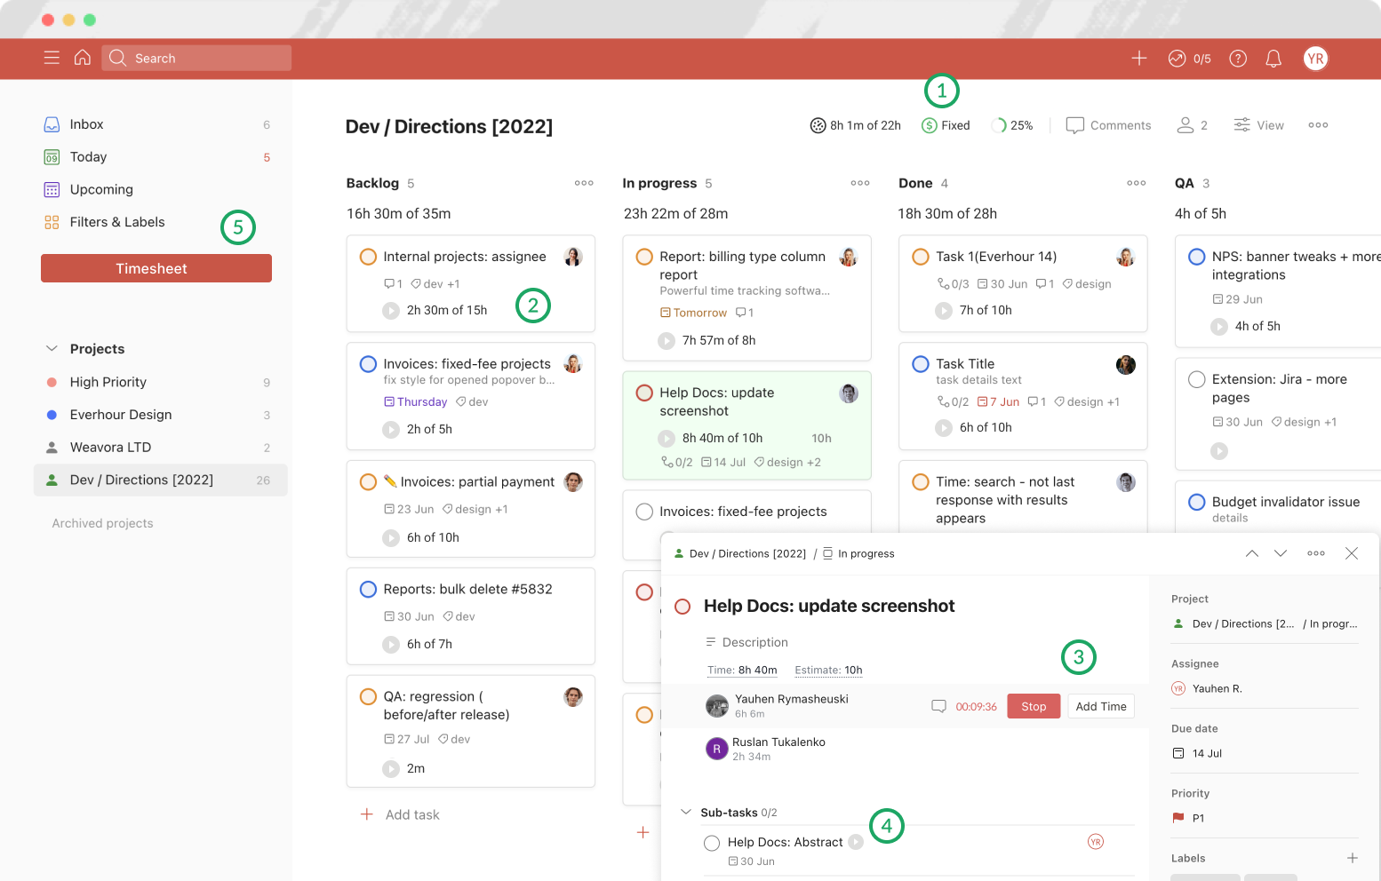
Task: Stop the running timer on Help Docs task
Action: click(x=1034, y=706)
